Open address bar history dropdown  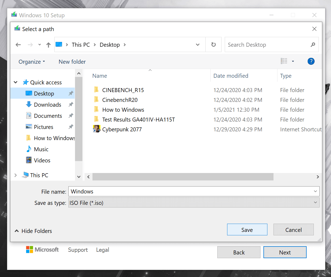click(x=198, y=45)
